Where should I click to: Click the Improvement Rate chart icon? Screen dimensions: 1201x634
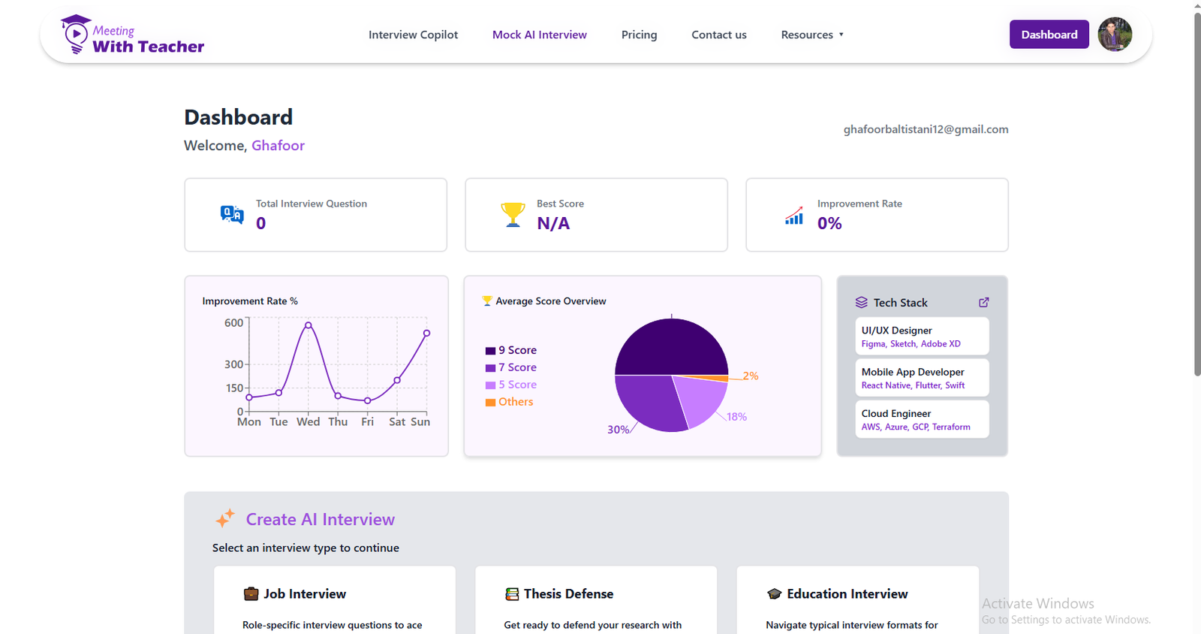point(794,216)
